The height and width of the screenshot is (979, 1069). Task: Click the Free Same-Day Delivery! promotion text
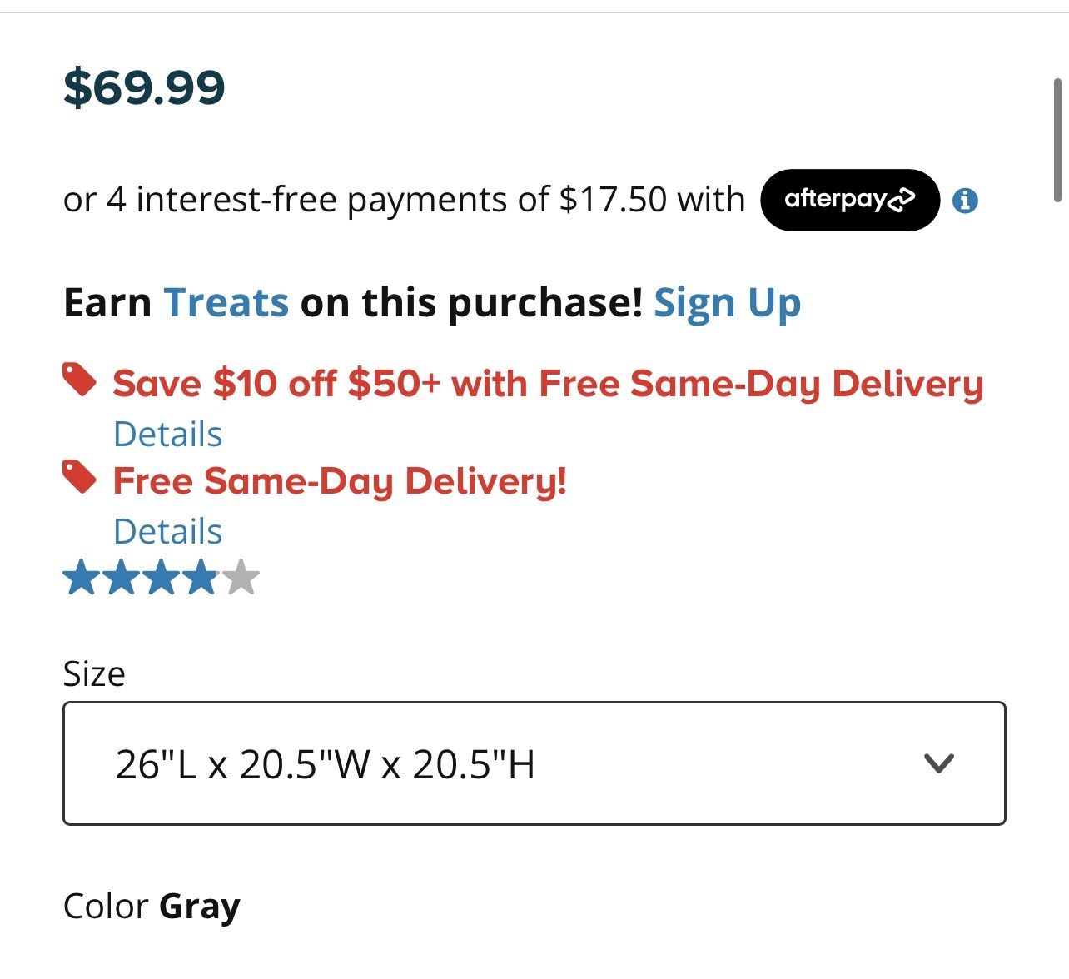(x=340, y=481)
